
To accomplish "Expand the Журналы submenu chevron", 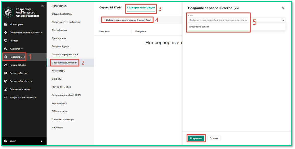I will 22,49.
